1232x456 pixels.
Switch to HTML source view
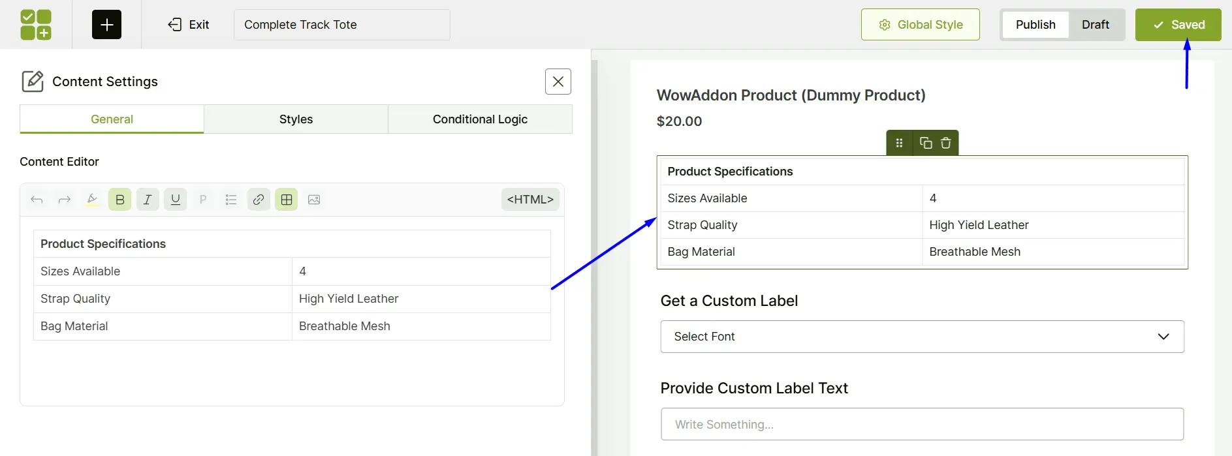pyautogui.click(x=530, y=200)
